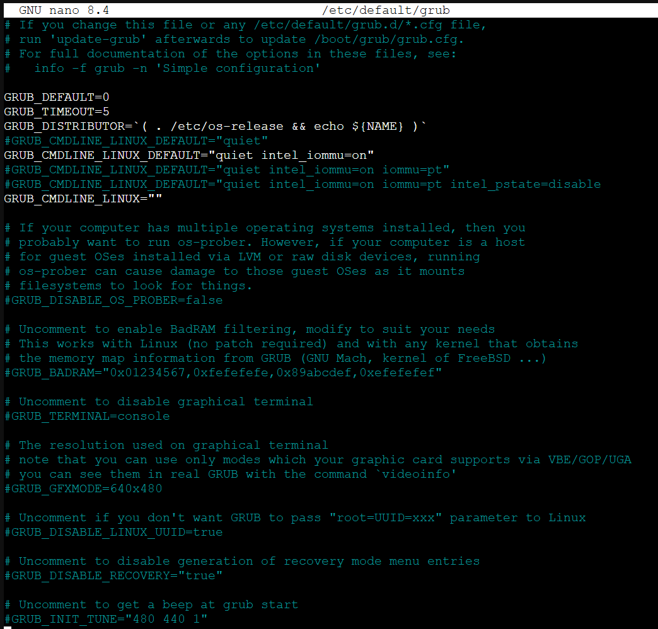Place cursor on GRUB_CMDLINE_LINUX="" line
The height and width of the screenshot is (629, 658).
(x=83, y=199)
